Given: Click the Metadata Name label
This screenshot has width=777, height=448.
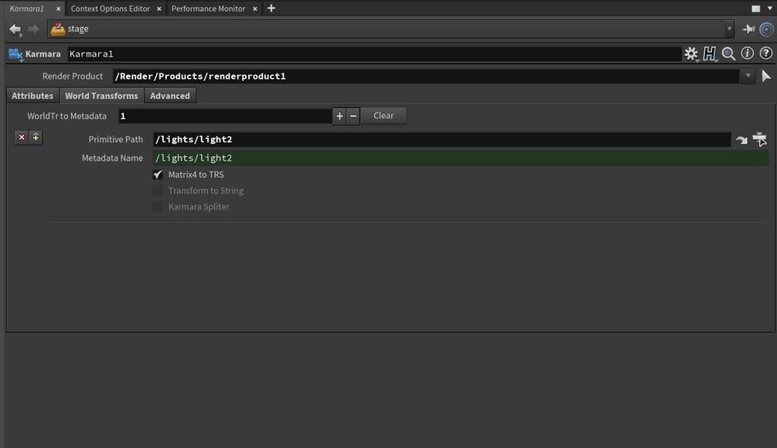Looking at the screenshot, I should [112, 158].
